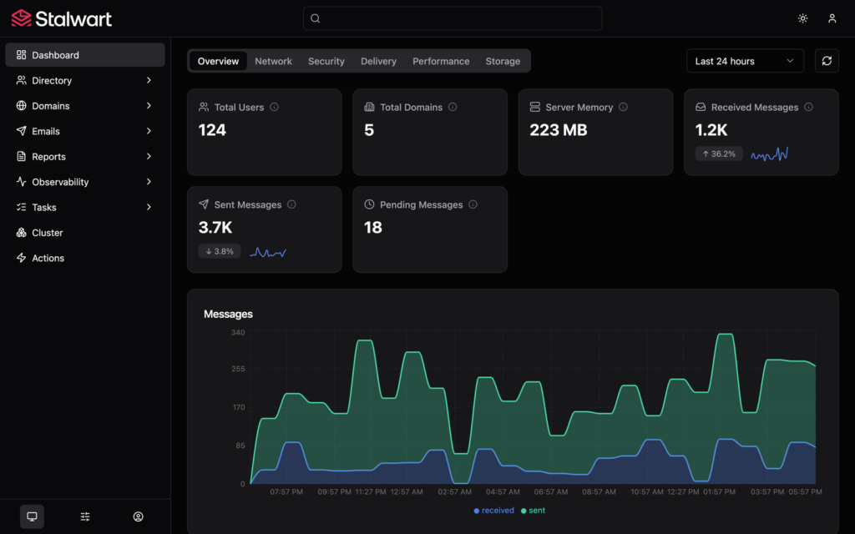Screen dimensions: 855x534
Task: Expand the Directory menu chevron
Action: pos(149,80)
